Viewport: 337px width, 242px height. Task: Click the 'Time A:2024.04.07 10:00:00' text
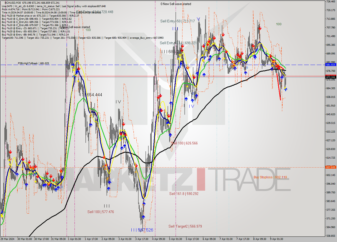[17, 12]
